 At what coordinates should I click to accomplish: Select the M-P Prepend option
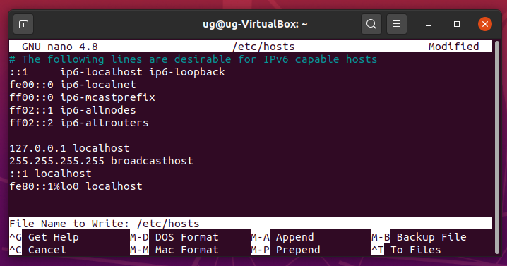click(285, 250)
